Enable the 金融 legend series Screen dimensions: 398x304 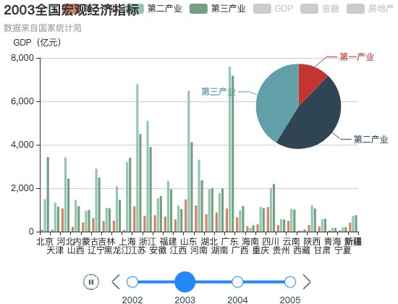pyautogui.click(x=320, y=9)
